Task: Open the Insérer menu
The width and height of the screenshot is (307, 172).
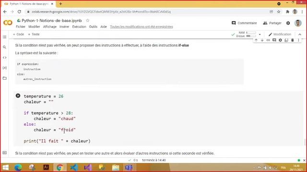Action: pyautogui.click(x=64, y=27)
